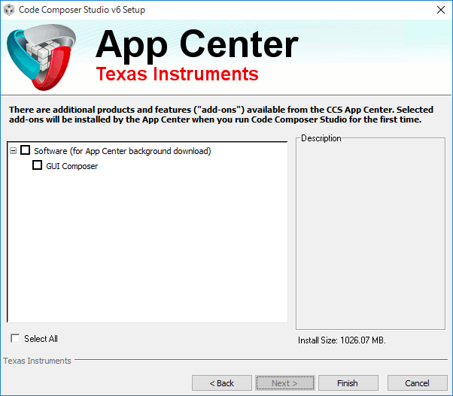
Task: Click the Next > button
Action: (x=285, y=383)
